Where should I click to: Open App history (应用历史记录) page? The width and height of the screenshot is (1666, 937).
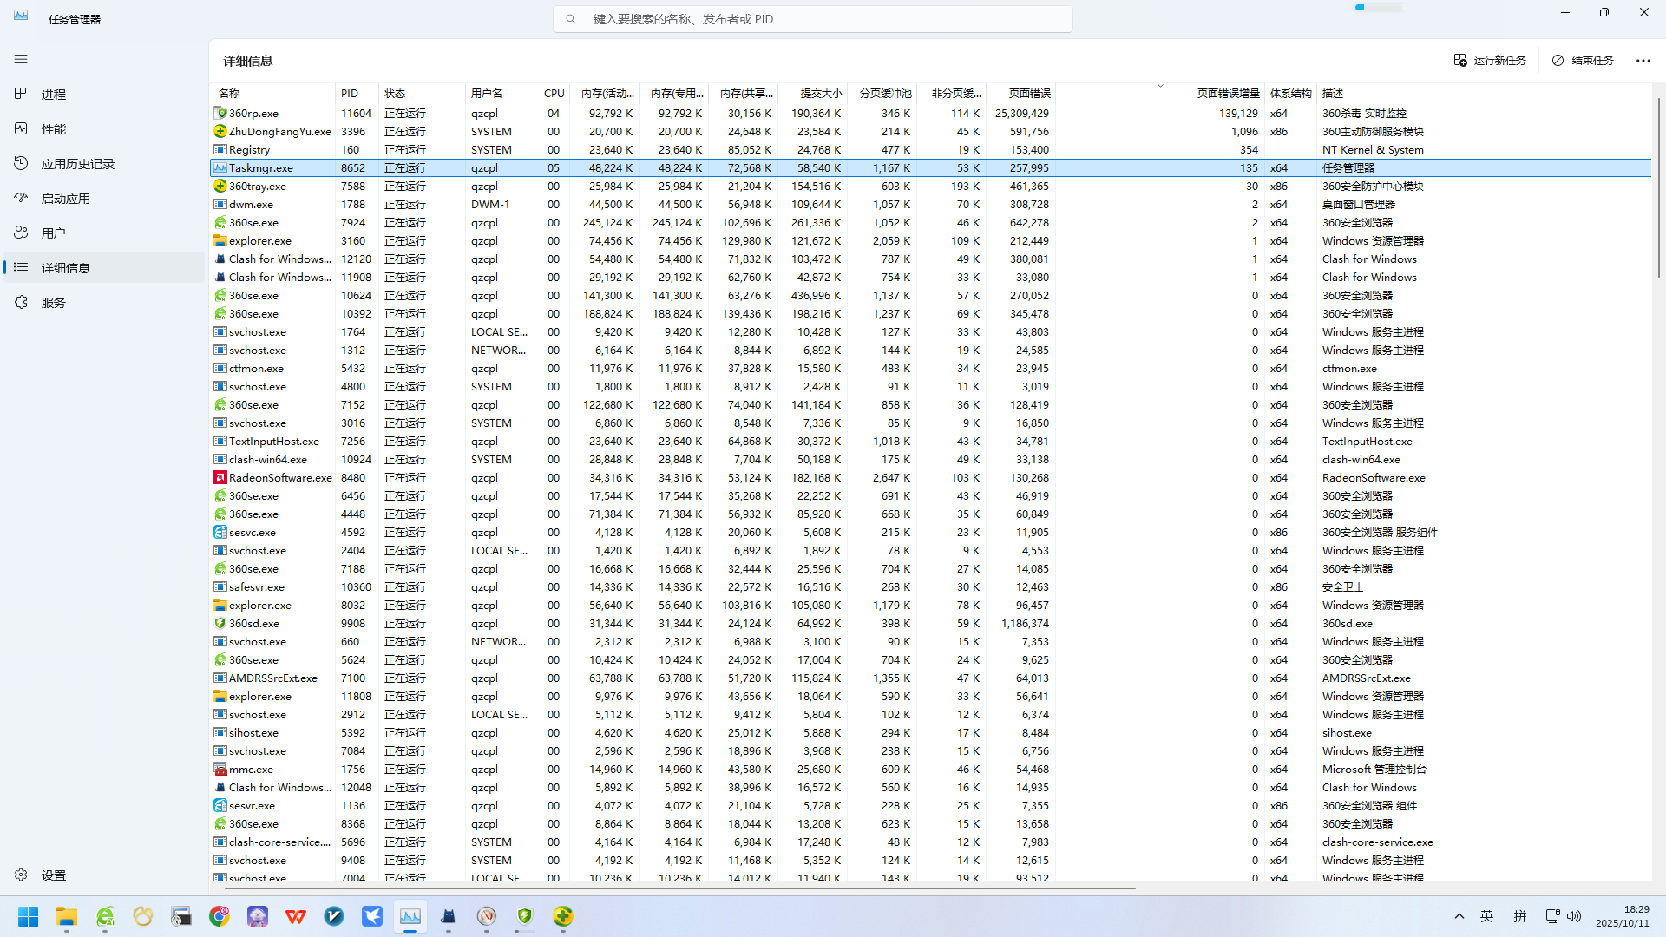(77, 163)
